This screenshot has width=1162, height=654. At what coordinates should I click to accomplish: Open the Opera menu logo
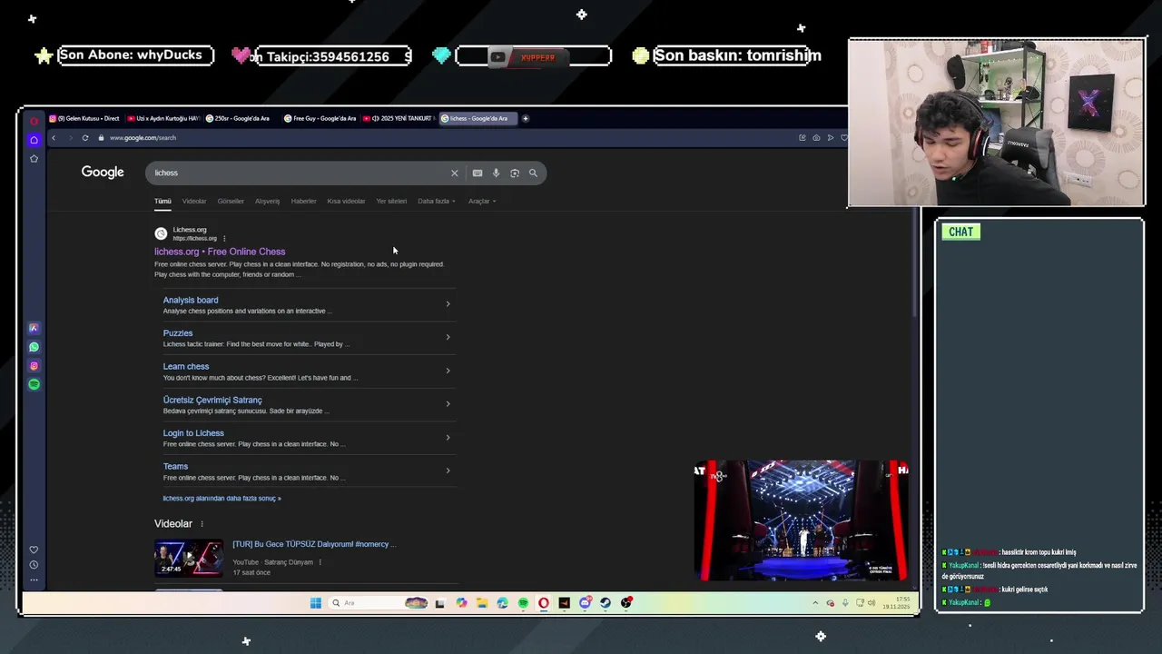click(34, 121)
